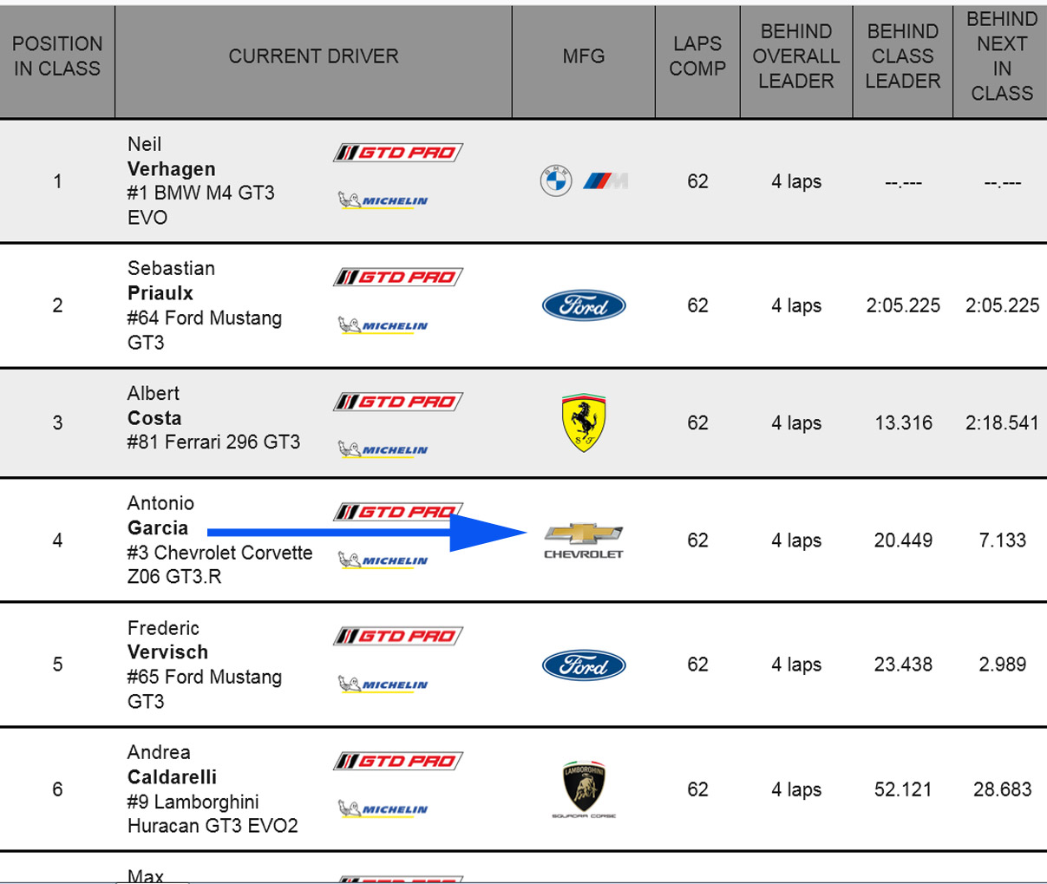Click the BMW roundel logo
This screenshot has height=884, width=1047.
click(x=556, y=180)
